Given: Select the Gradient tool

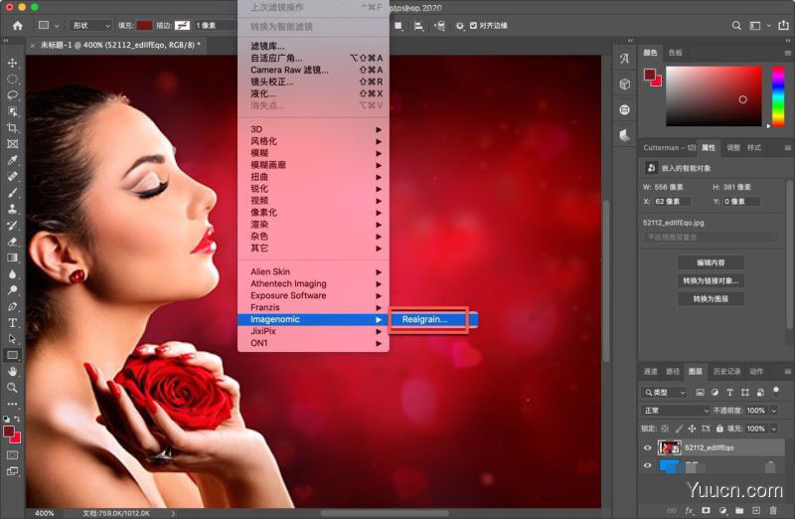Looking at the screenshot, I should click(x=13, y=258).
